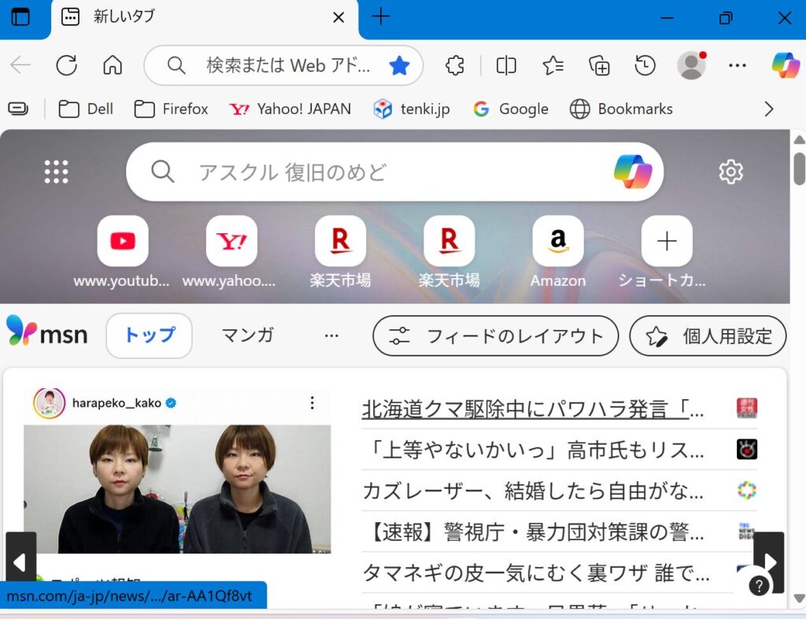The image size is (806, 619).
Task: Open Collections from the toolbar
Action: coord(598,65)
